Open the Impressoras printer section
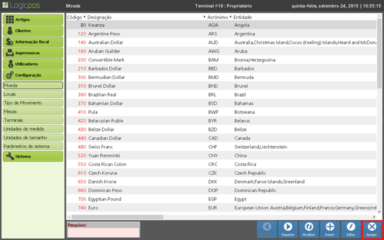384x240 pixels. 33,52
